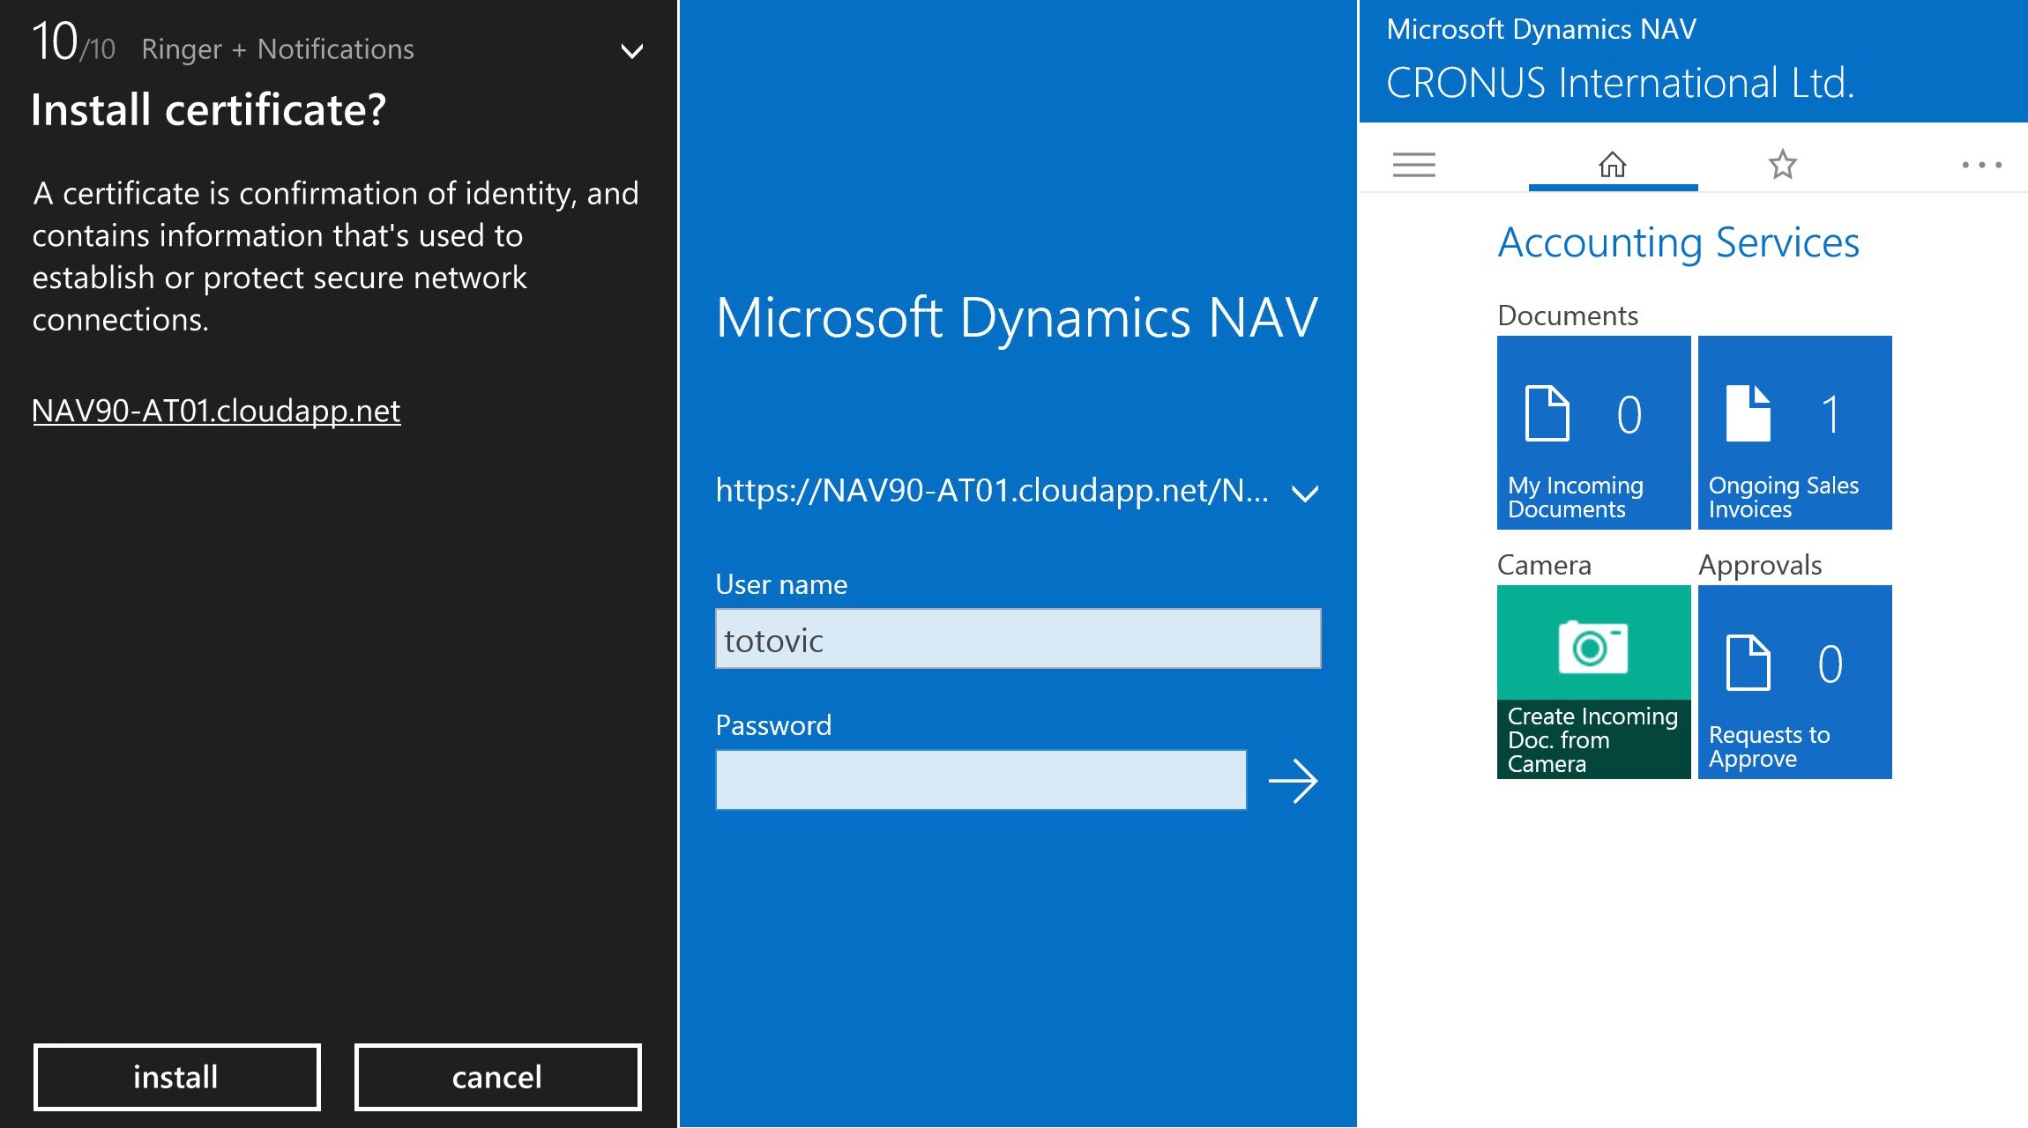The height and width of the screenshot is (1128, 2028).
Task: Open the Ongoing Sales Invoices tile
Action: (1794, 432)
